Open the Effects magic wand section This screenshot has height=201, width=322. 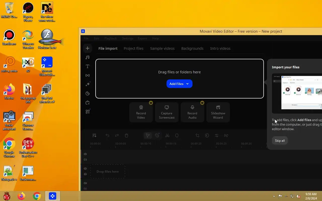(88, 84)
